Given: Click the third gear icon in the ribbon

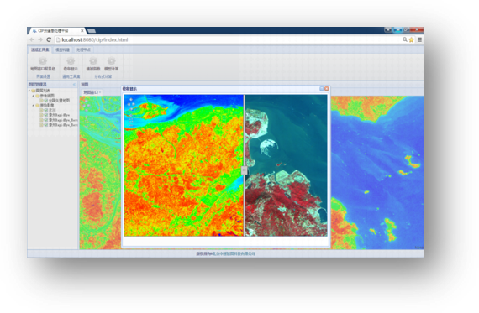Looking at the screenshot, I should [93, 61].
